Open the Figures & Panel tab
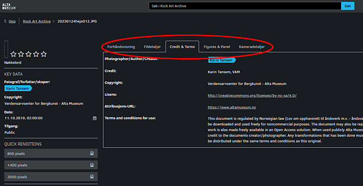Image resolution: width=363 pixels, height=186 pixels. coord(217,47)
